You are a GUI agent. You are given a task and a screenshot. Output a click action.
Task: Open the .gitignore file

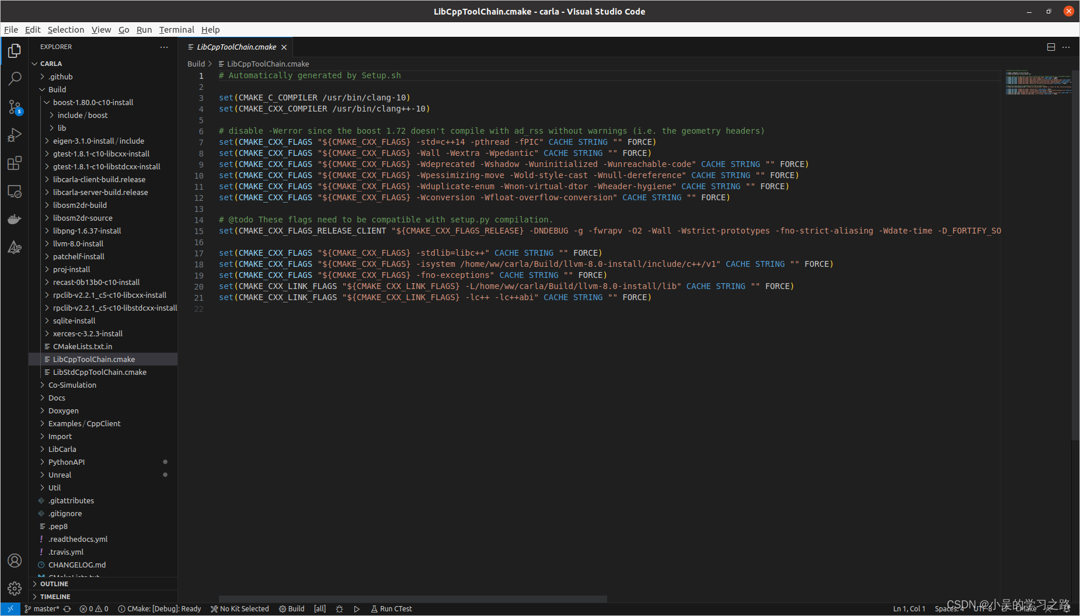click(103, 513)
